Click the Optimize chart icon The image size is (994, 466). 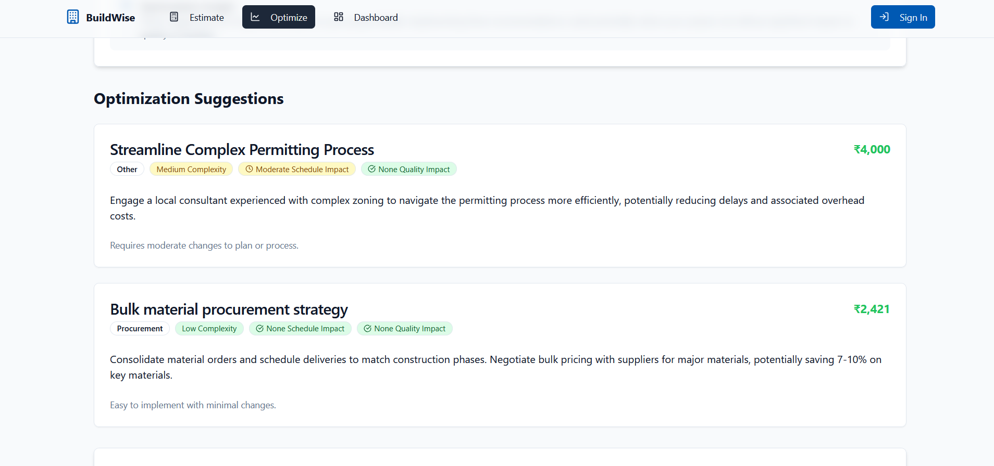coord(255,17)
